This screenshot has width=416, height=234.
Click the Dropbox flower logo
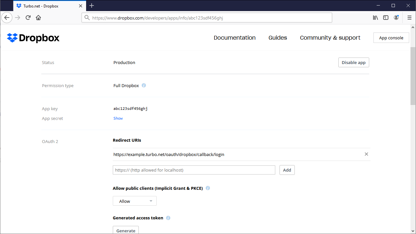pos(12,38)
